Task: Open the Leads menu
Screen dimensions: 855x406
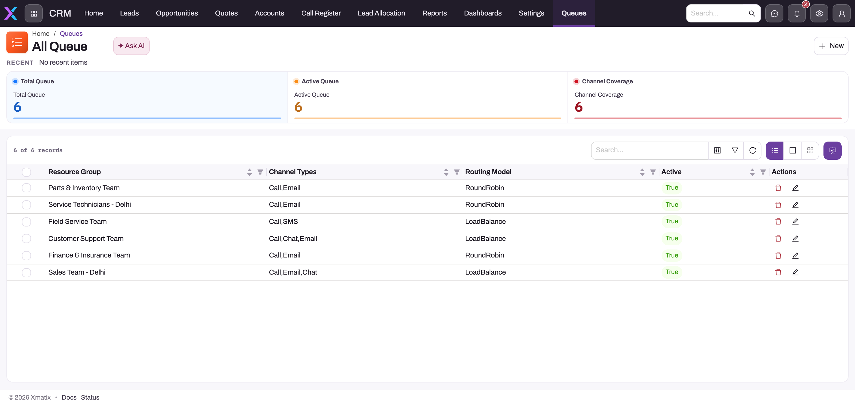Action: tap(129, 13)
